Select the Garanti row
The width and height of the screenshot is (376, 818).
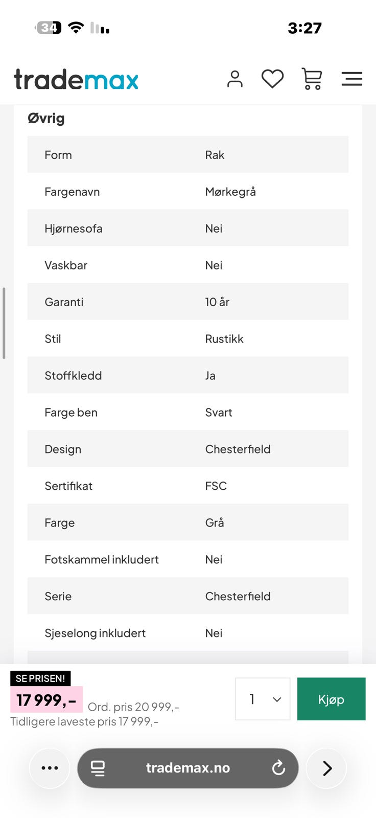pyautogui.click(x=187, y=302)
